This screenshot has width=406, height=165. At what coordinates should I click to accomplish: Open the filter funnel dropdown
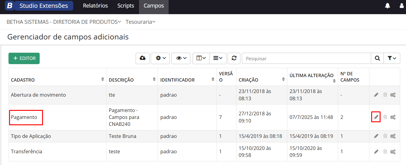coord(392,58)
